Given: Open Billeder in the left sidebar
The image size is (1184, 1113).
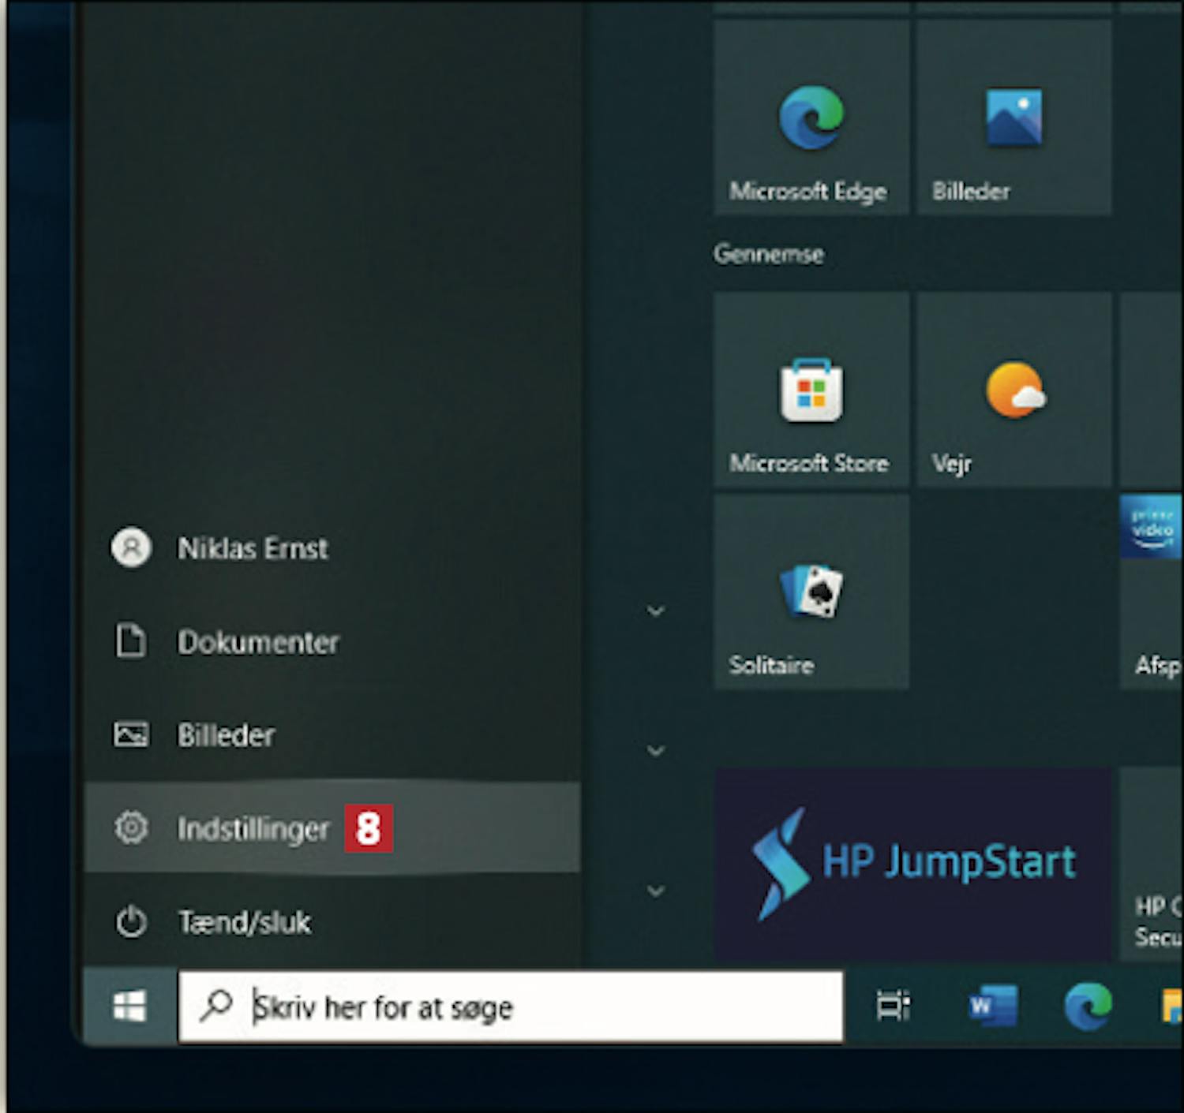Looking at the screenshot, I should 226,735.
